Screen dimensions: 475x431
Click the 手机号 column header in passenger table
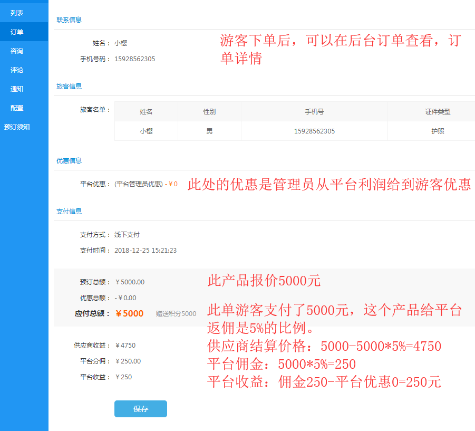(x=314, y=112)
